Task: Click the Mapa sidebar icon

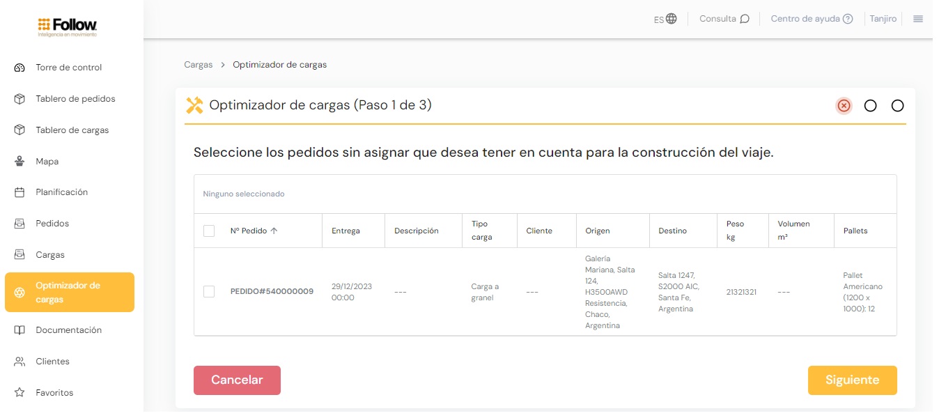Action: [x=20, y=161]
